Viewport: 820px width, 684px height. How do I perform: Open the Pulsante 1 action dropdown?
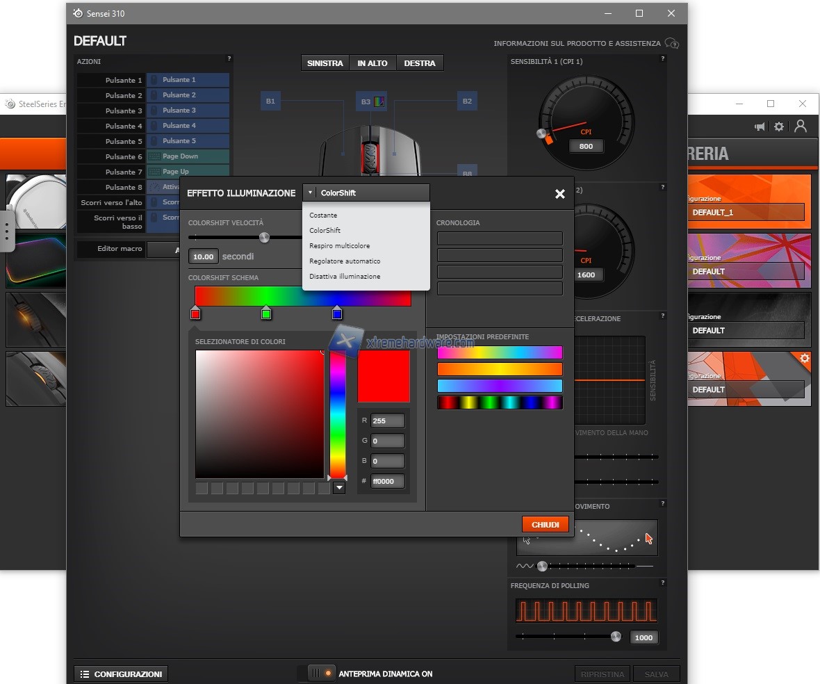tap(188, 80)
